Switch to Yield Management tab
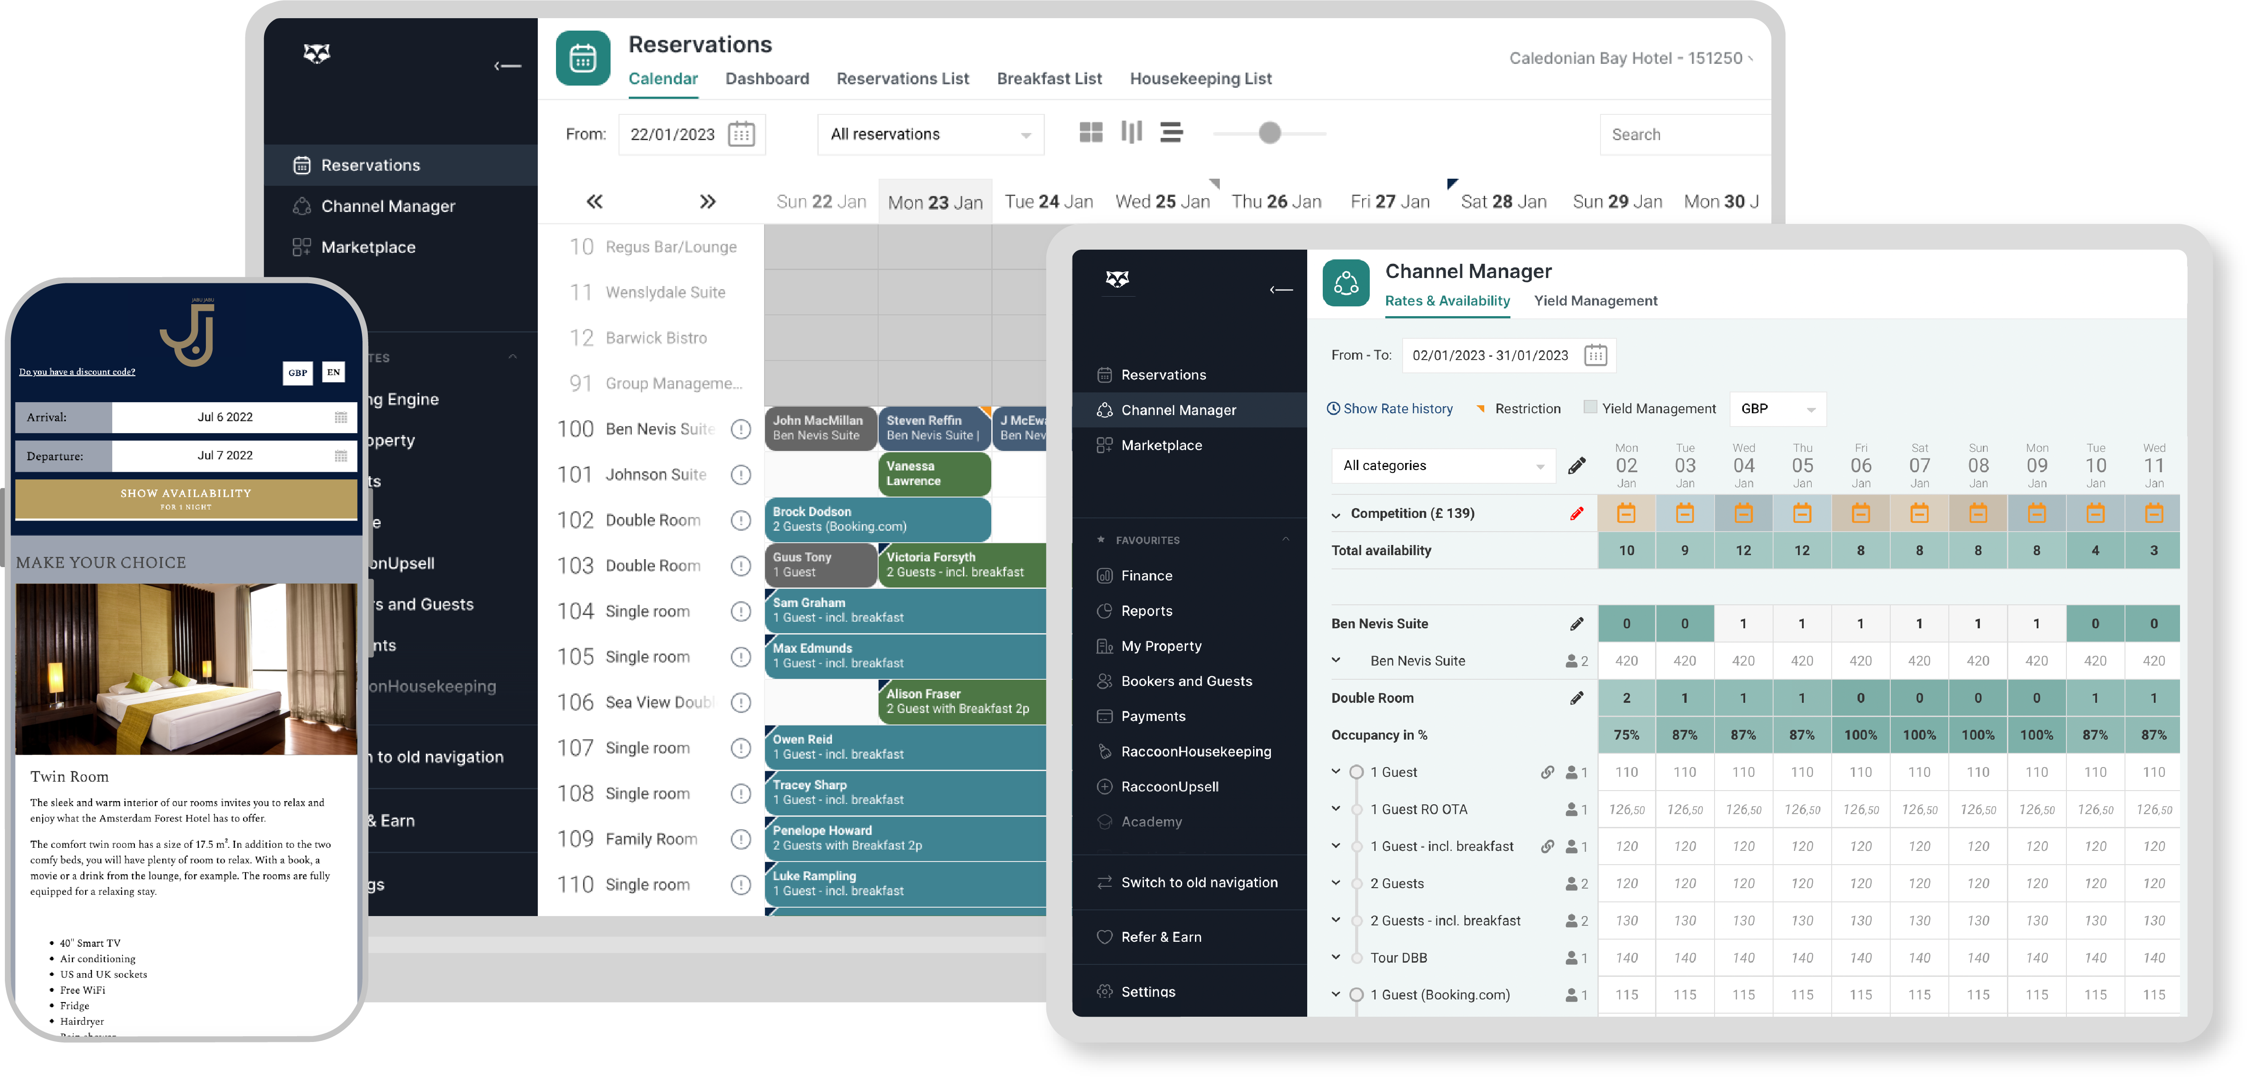The image size is (2255, 1085). coord(1595,300)
